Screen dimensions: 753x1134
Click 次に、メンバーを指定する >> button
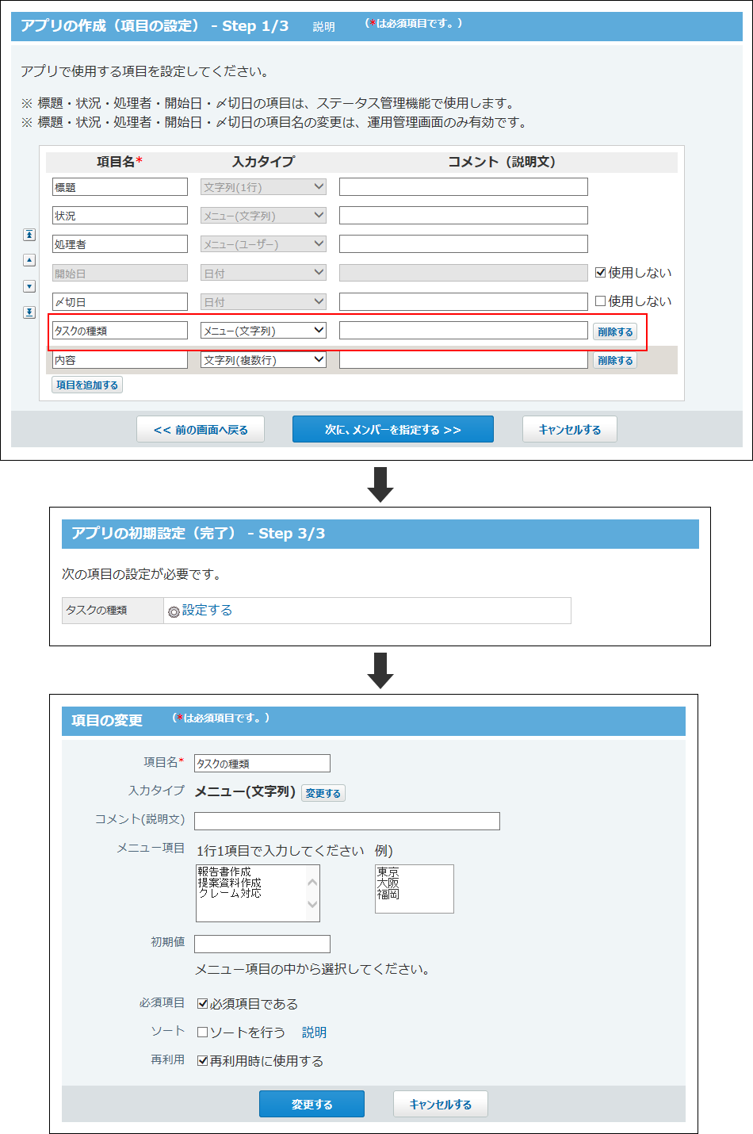click(x=393, y=430)
